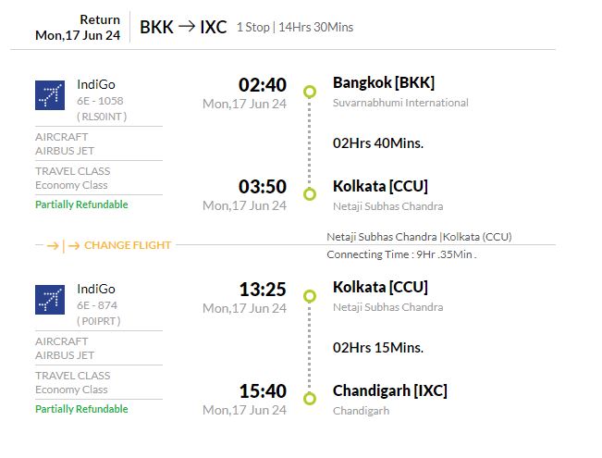Click the BKK to IXC route arrow

tap(187, 27)
